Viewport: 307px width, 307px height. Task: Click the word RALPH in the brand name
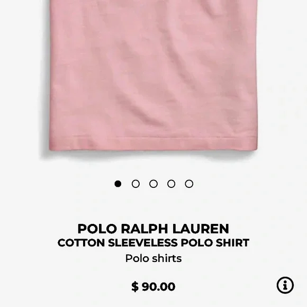click(x=145, y=229)
